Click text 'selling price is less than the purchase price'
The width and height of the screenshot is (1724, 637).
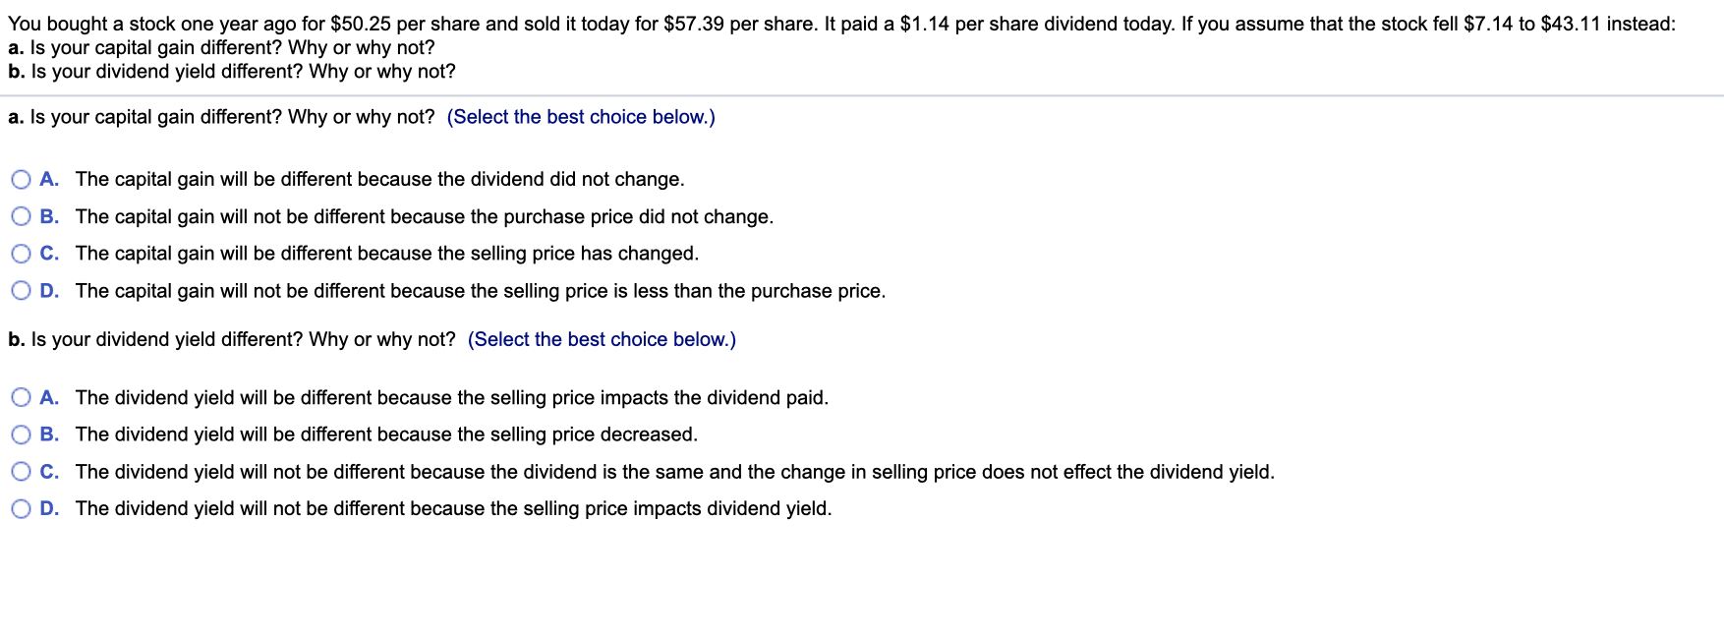click(480, 291)
